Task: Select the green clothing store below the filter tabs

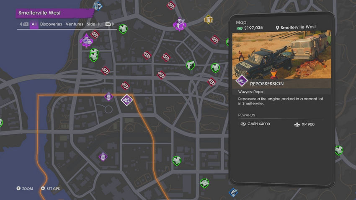Action: [123, 29]
